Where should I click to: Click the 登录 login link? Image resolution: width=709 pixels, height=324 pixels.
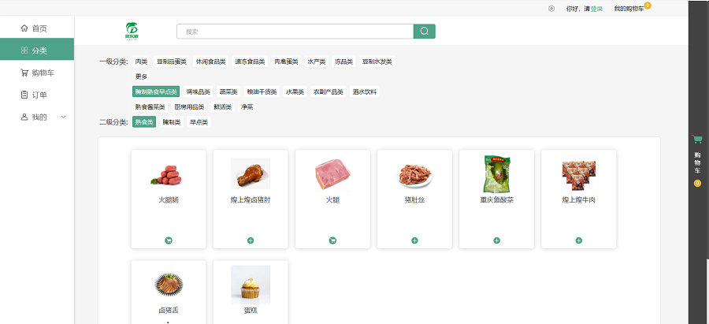(x=596, y=9)
